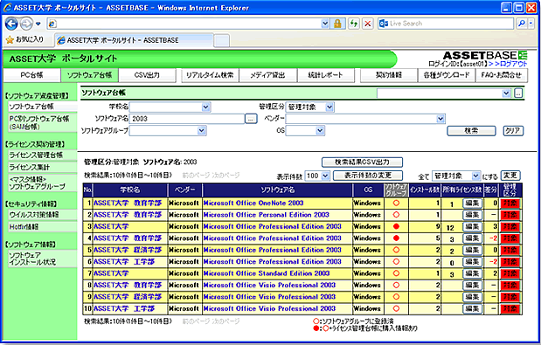This screenshot has height=345, width=541.
Task: Click the magnifier search icon
Action: coord(522,24)
